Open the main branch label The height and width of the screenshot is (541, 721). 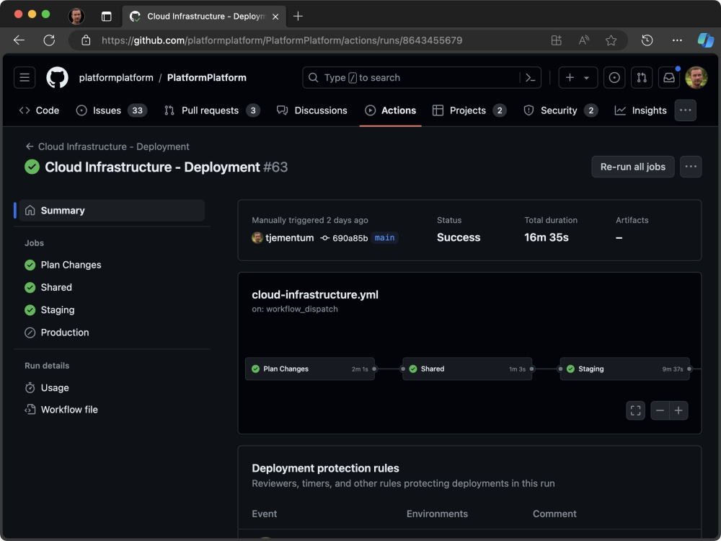tap(384, 238)
